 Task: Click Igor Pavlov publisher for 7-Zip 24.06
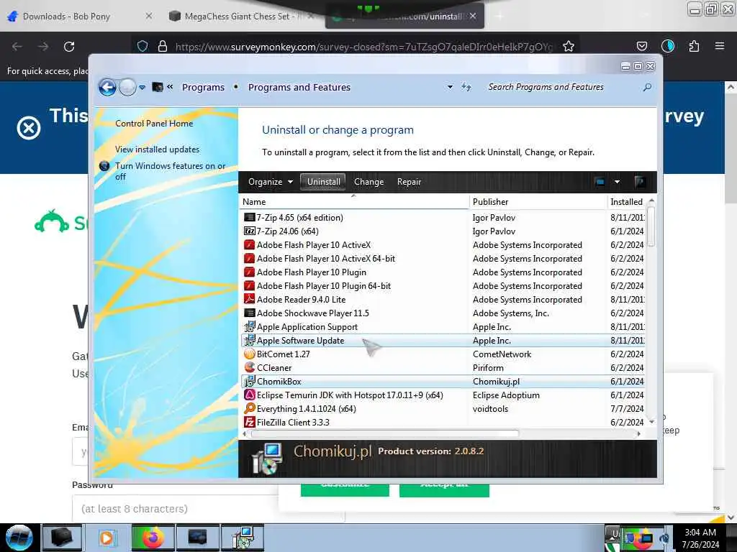(x=494, y=231)
